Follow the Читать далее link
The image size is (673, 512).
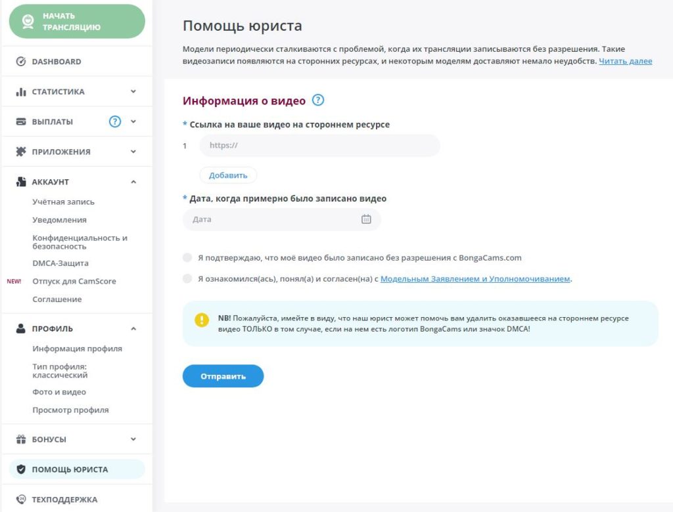626,61
